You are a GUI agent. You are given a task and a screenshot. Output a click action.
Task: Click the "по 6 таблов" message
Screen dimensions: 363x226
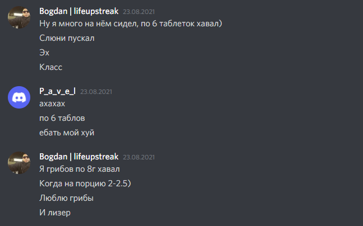click(62, 118)
